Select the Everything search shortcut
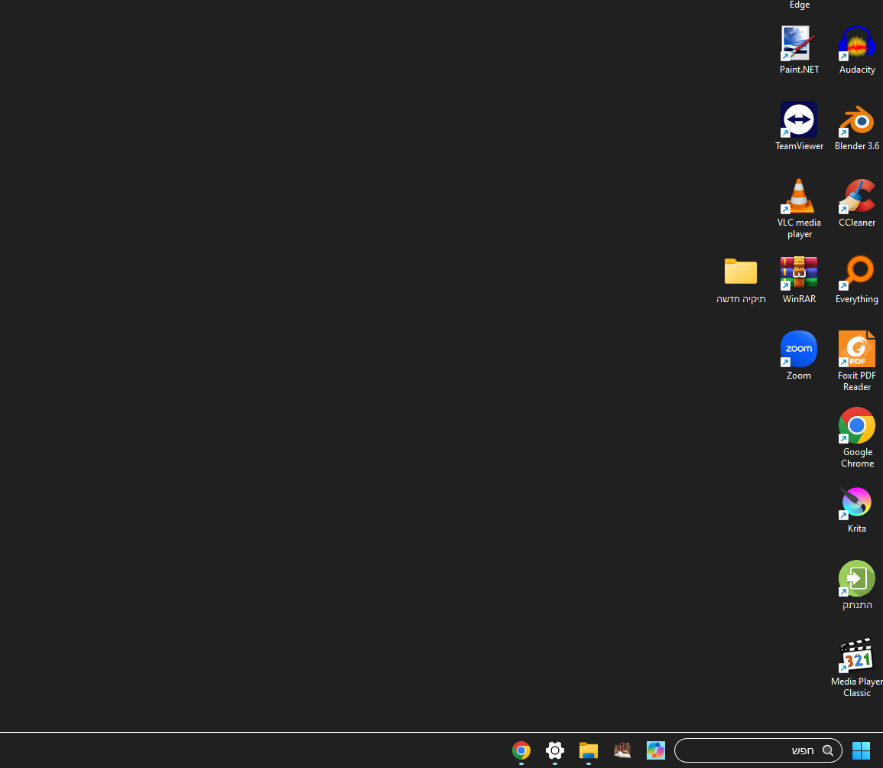Screen dimensions: 883x768 [x=856, y=280]
